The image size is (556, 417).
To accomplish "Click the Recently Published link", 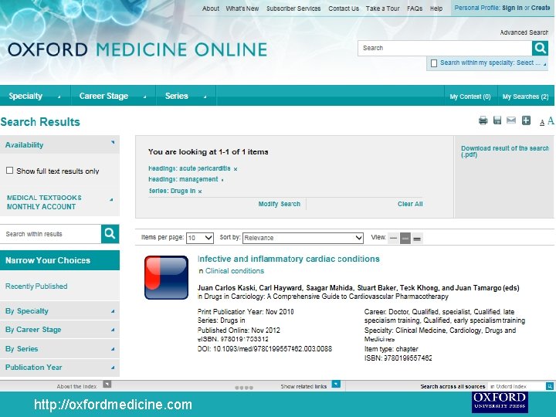I will (x=36, y=286).
